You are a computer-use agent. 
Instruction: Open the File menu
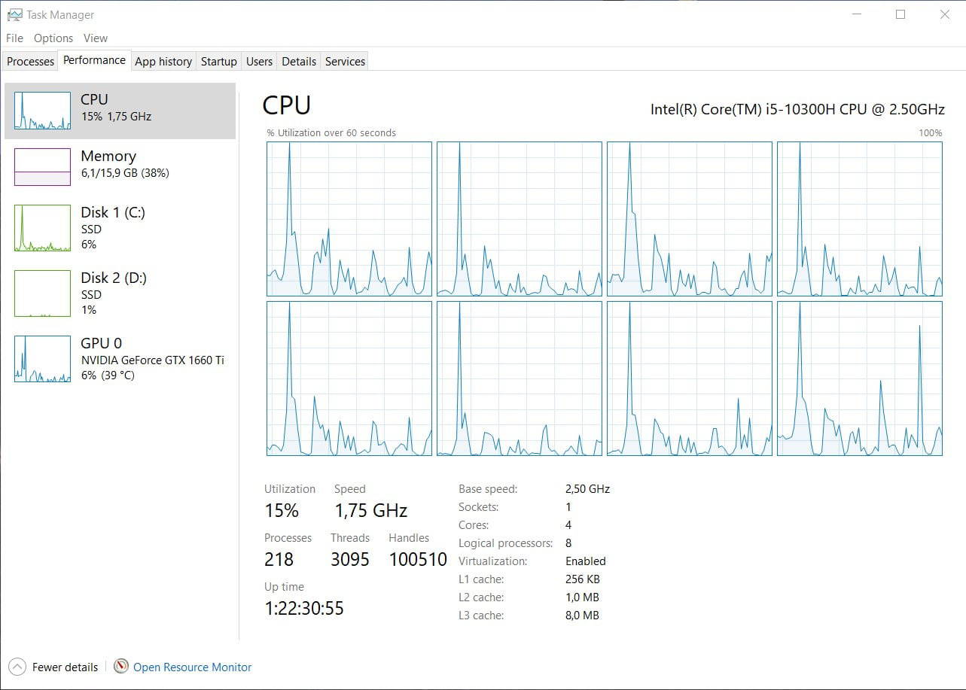[15, 38]
